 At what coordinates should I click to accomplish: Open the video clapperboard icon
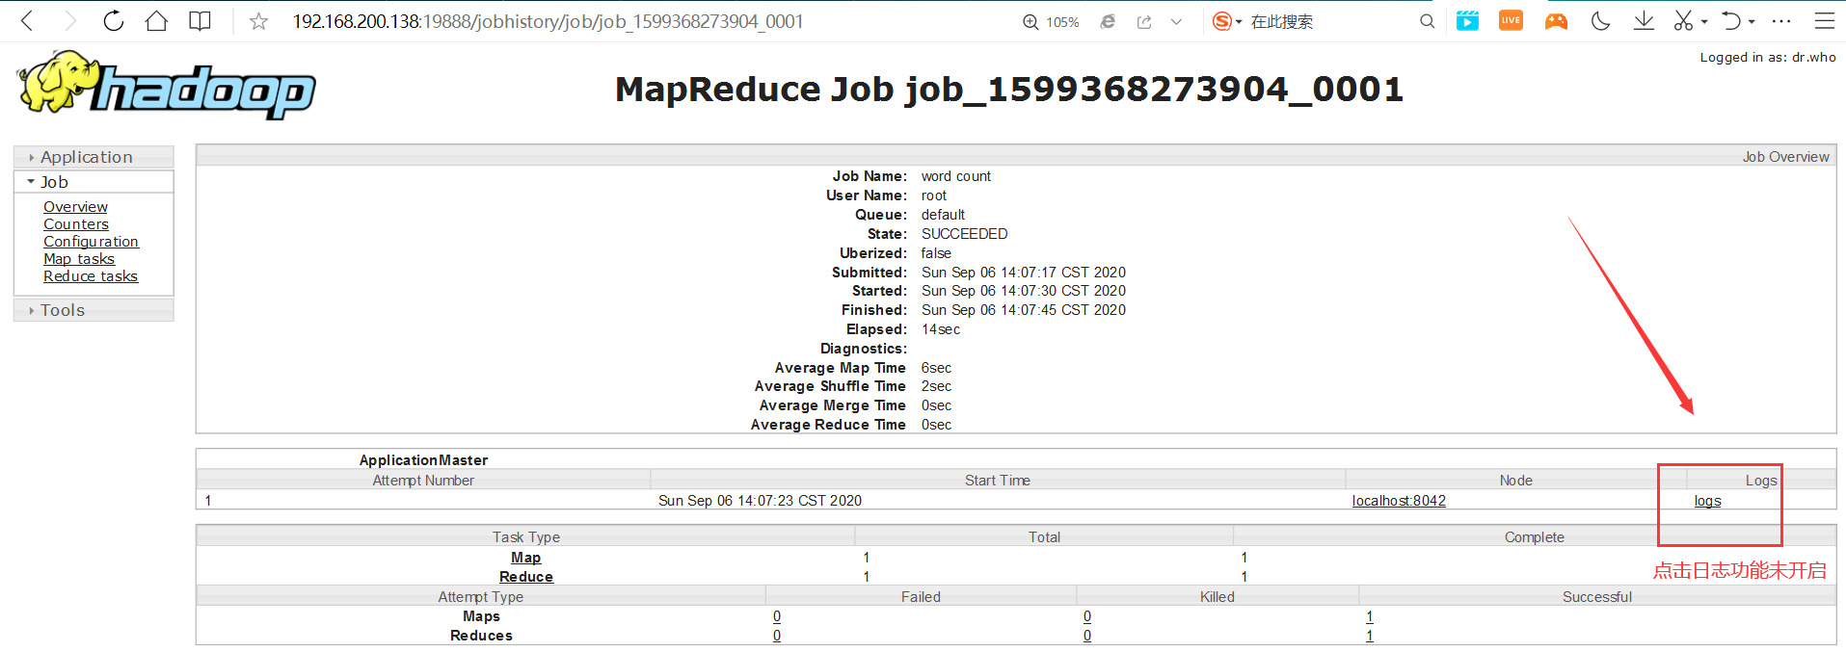pos(1467,21)
